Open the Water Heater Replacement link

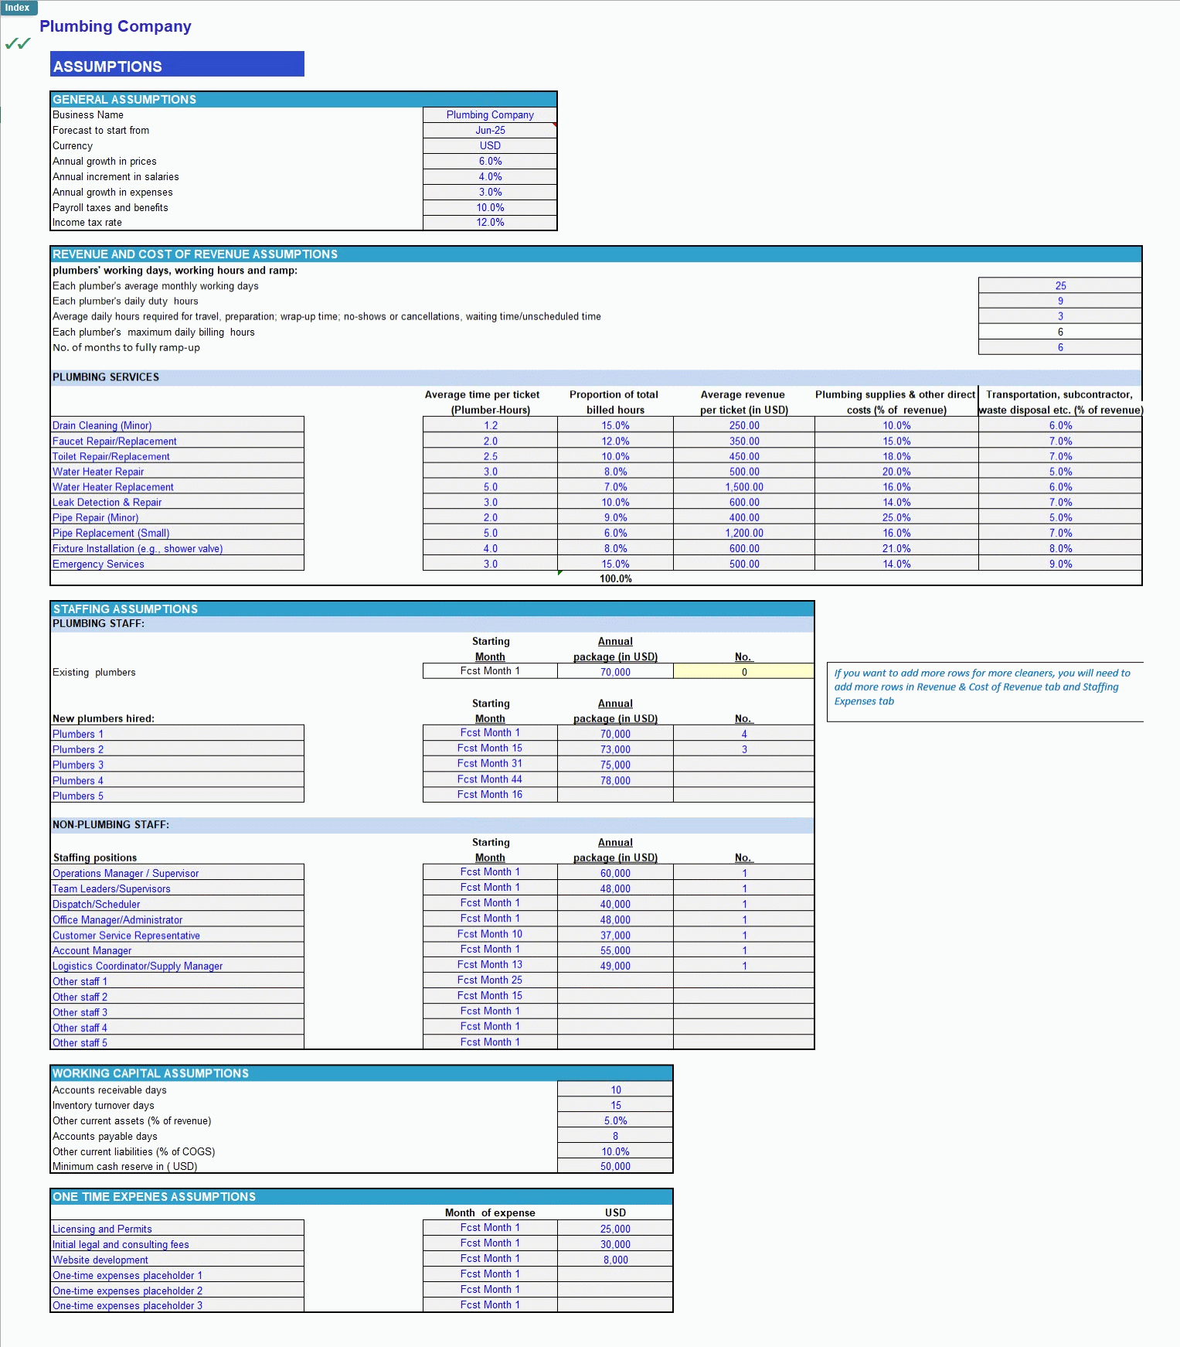[x=177, y=487]
